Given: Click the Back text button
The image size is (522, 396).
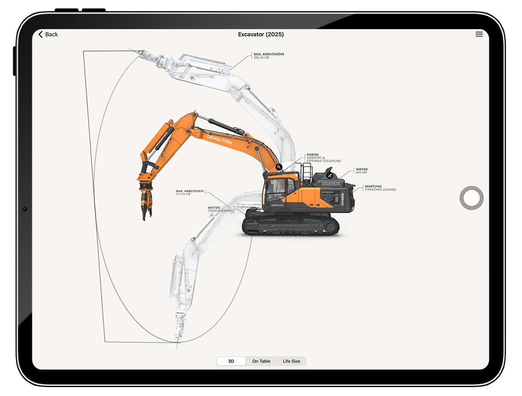Looking at the screenshot, I should [x=51, y=34].
